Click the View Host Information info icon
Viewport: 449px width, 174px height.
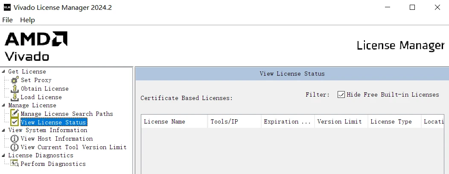[15, 139]
